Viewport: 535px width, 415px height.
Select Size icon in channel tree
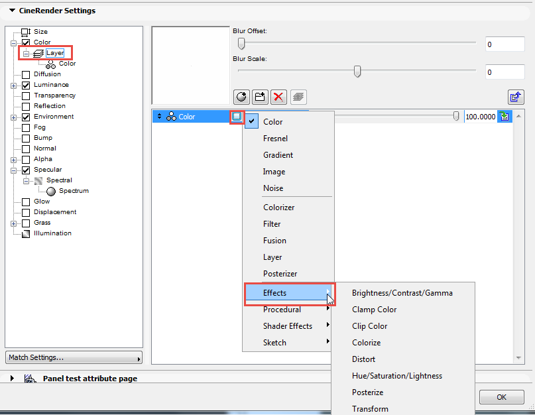tap(26, 32)
